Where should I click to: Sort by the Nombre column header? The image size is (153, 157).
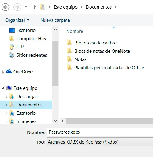(x=75, y=31)
